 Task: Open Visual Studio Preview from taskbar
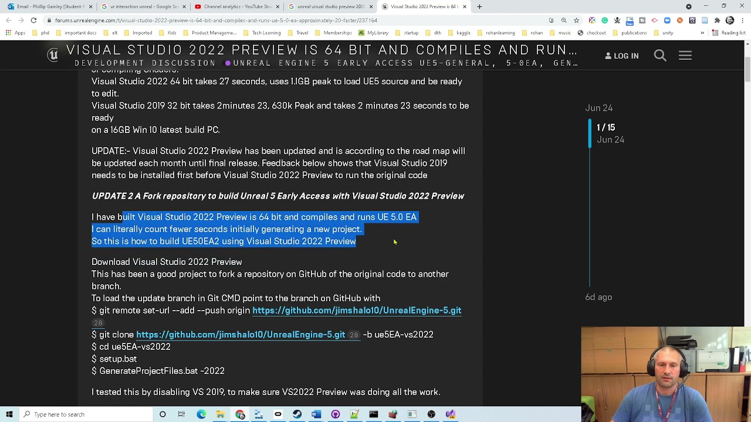(x=450, y=414)
